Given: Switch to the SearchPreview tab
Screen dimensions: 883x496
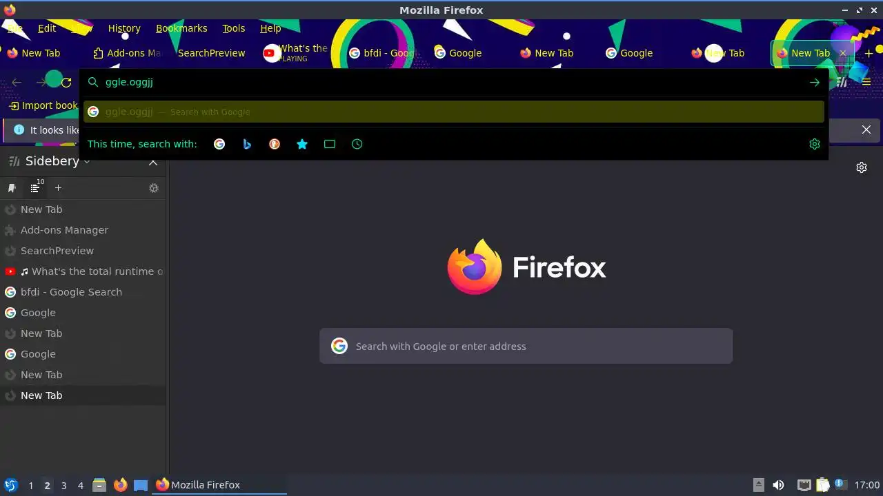Looking at the screenshot, I should [212, 53].
